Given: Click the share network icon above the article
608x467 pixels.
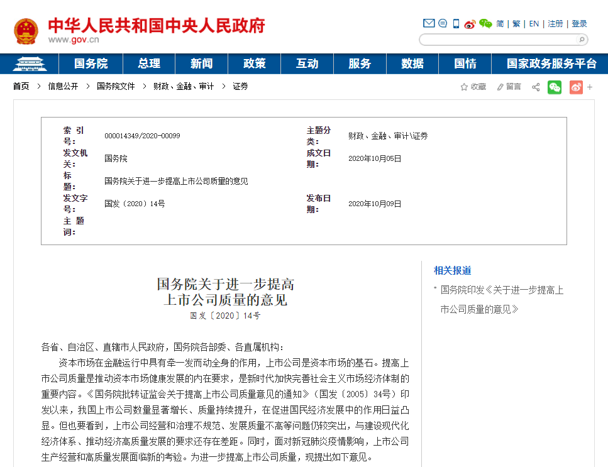Looking at the screenshot, I should tap(535, 87).
